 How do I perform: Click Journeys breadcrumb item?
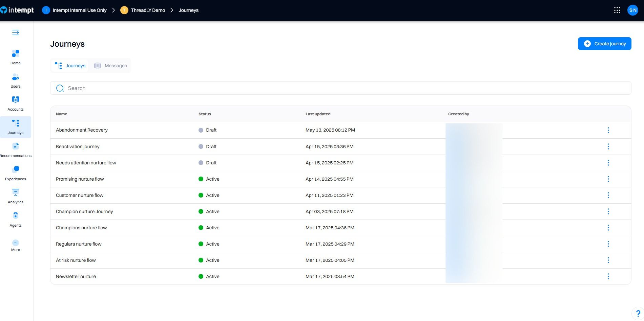point(188,10)
